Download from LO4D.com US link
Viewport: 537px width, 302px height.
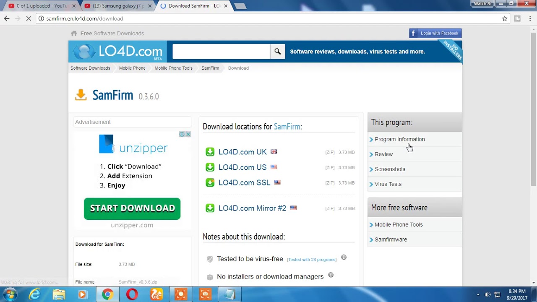coord(242,167)
